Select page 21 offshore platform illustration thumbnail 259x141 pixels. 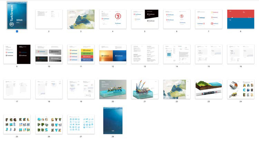pos(145,90)
